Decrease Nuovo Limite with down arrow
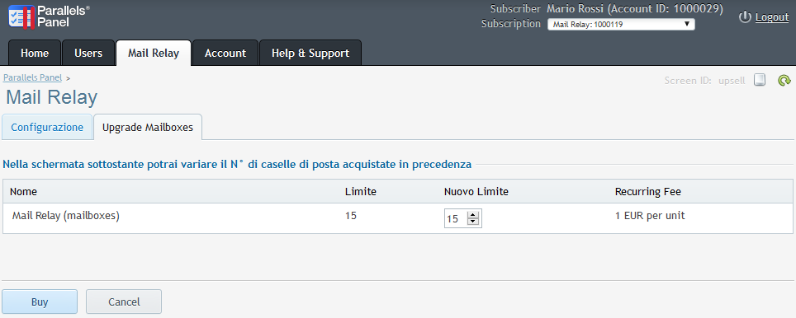The height and width of the screenshot is (318, 796). (473, 222)
